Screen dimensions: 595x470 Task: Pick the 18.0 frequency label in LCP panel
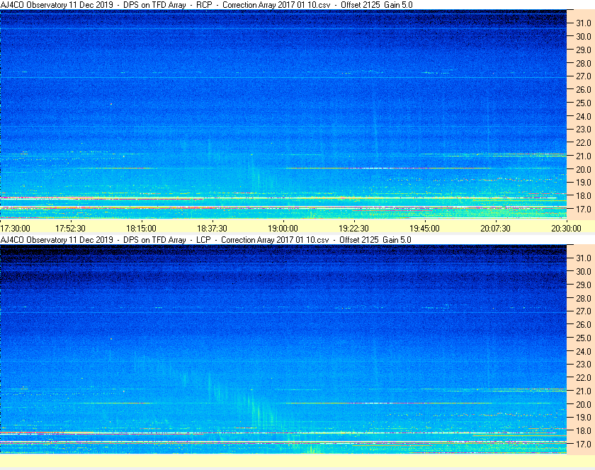click(x=584, y=430)
